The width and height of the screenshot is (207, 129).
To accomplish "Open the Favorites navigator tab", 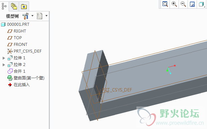I will (24, 6).
